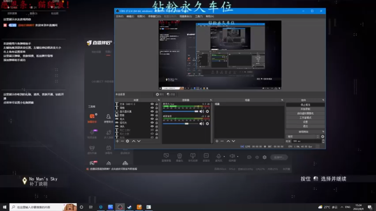Click the microphone icon in the streaming tool bar
Viewport: 376px width, 211px height.
click(219, 157)
